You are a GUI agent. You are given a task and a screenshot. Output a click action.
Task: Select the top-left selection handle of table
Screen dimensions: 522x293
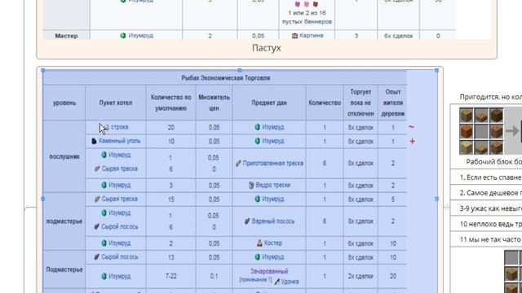click(43, 71)
